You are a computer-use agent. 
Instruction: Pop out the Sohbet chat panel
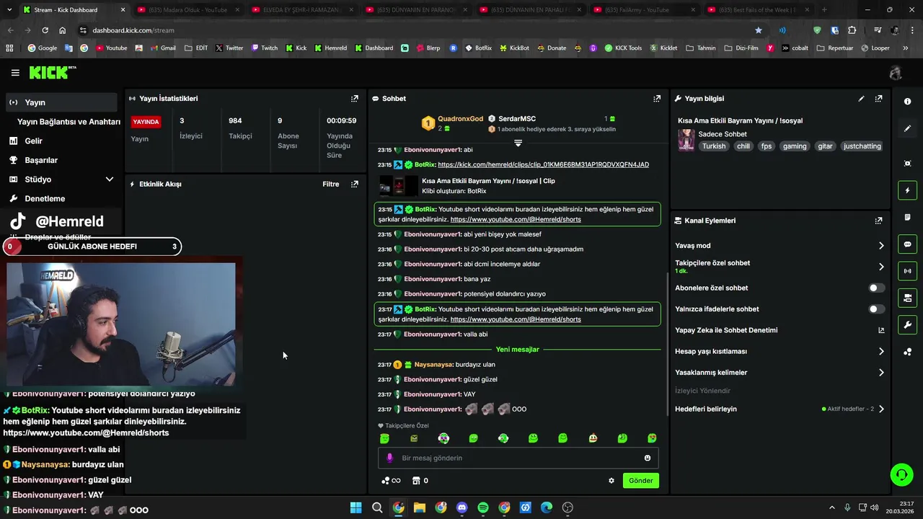pyautogui.click(x=657, y=99)
